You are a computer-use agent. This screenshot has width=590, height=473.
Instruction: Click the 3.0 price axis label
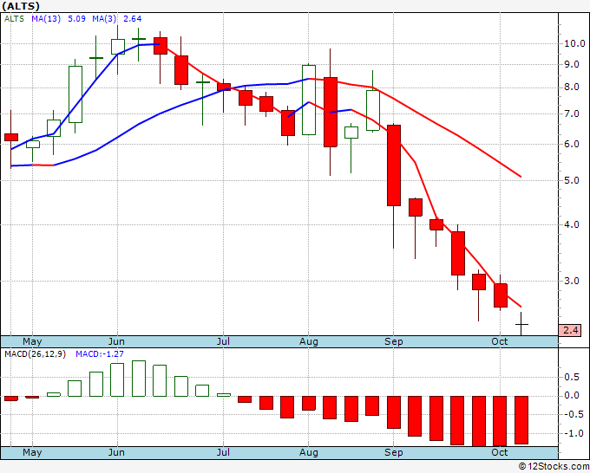pyautogui.click(x=572, y=281)
